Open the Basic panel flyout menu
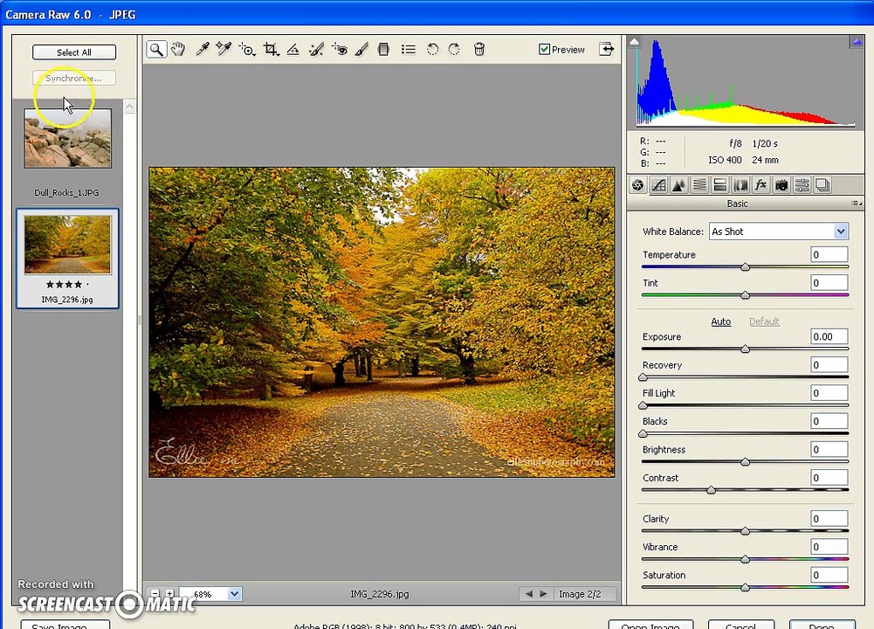This screenshot has width=874, height=629. pyautogui.click(x=857, y=204)
